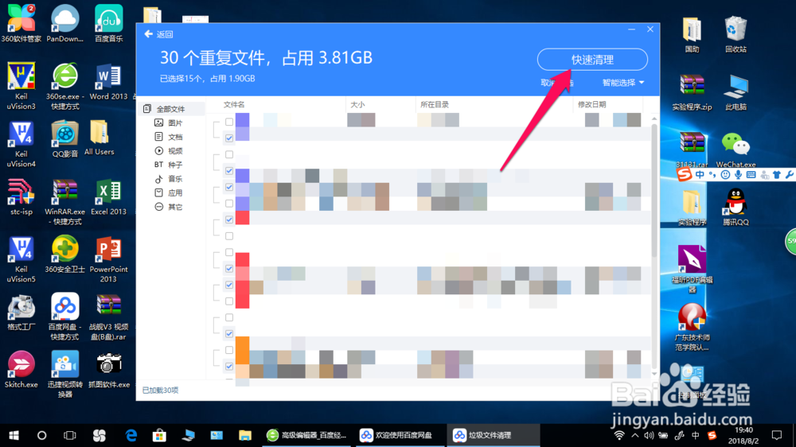Open 360安全卫士 desktop icon
Image resolution: width=796 pixels, height=447 pixels.
click(x=65, y=255)
